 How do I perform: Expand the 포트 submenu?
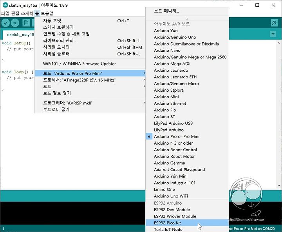coord(90,86)
